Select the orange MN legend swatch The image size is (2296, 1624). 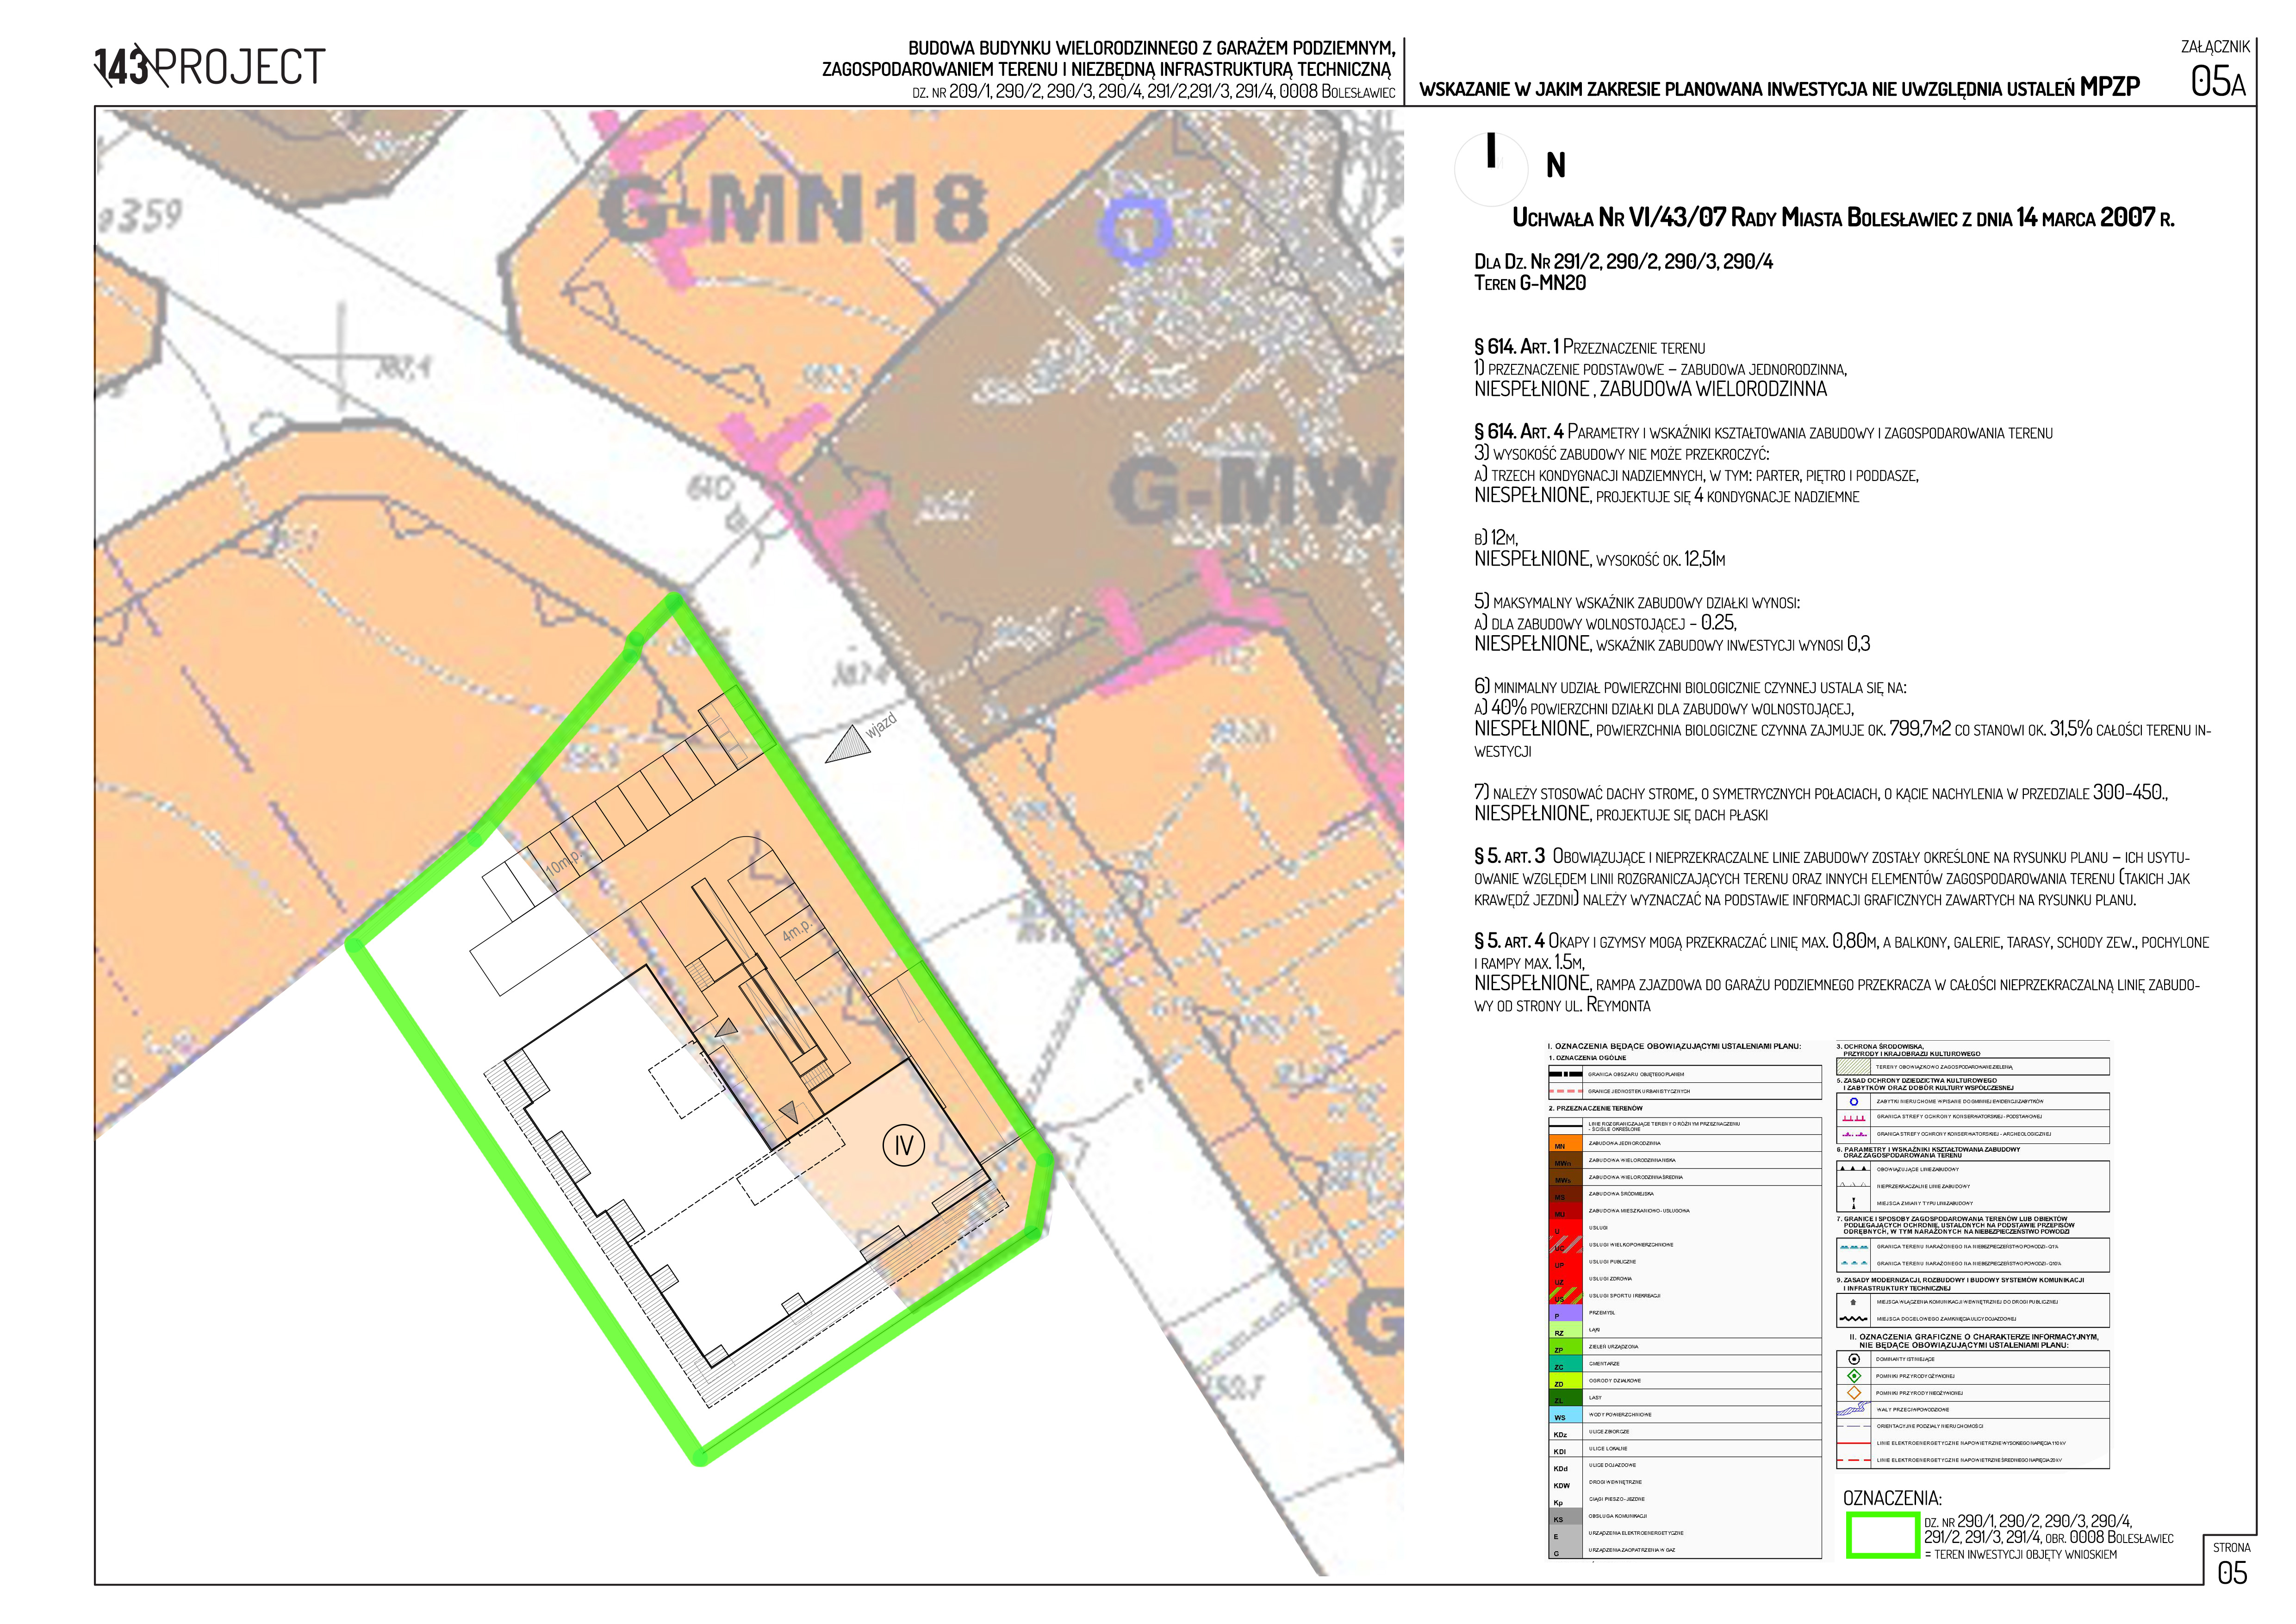pyautogui.click(x=1566, y=1143)
